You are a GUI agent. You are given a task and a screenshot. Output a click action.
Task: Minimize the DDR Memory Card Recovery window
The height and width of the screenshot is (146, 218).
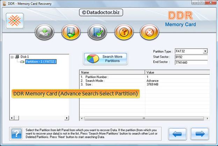[195, 2]
